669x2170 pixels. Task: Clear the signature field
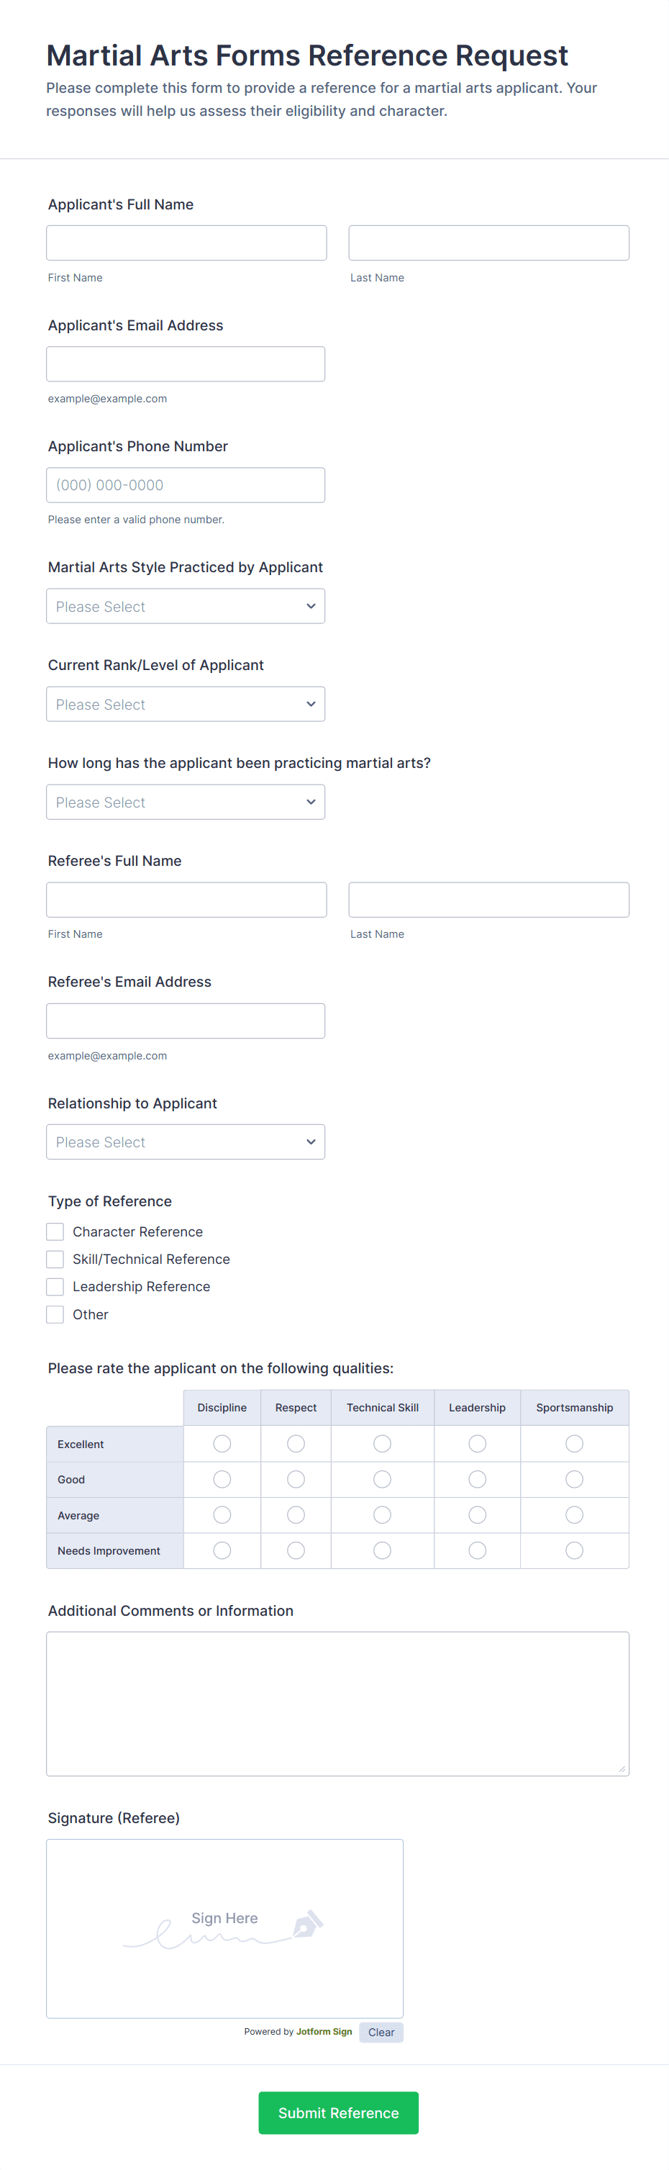[381, 2032]
